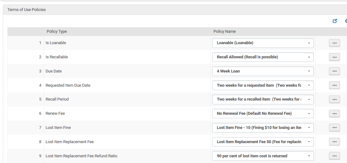Open the 90 per cent refund ratio dropdown

click(x=263, y=156)
